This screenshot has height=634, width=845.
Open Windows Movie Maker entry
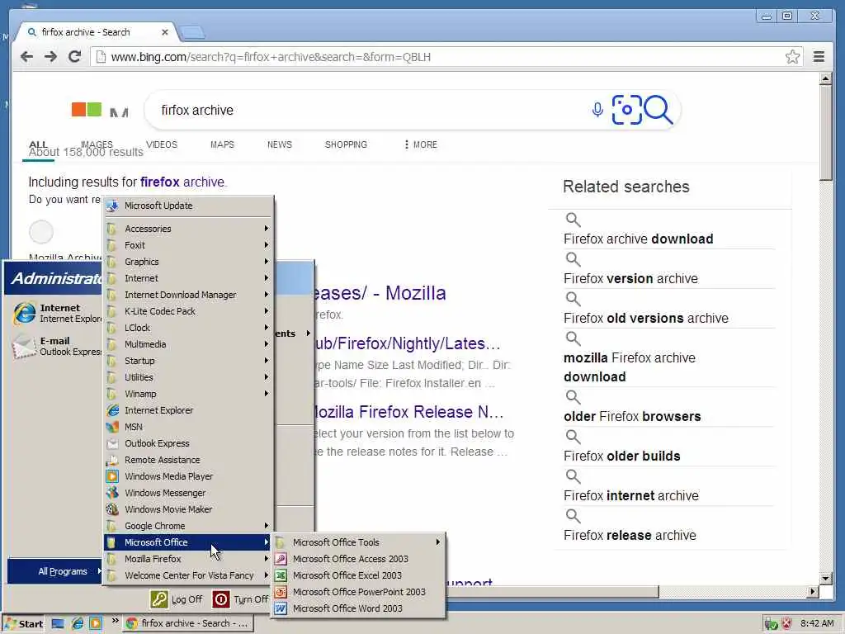coord(189,509)
